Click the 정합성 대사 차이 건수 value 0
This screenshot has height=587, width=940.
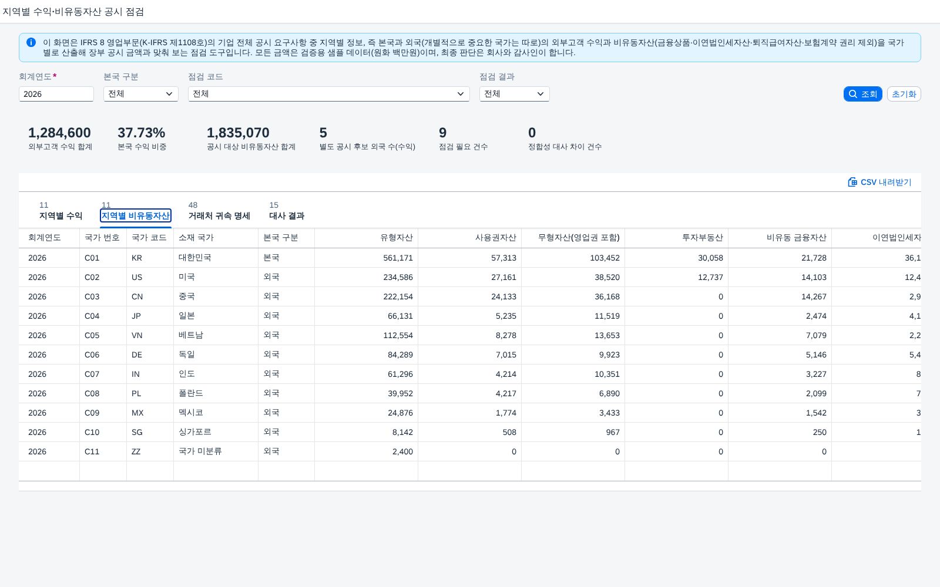pos(532,133)
